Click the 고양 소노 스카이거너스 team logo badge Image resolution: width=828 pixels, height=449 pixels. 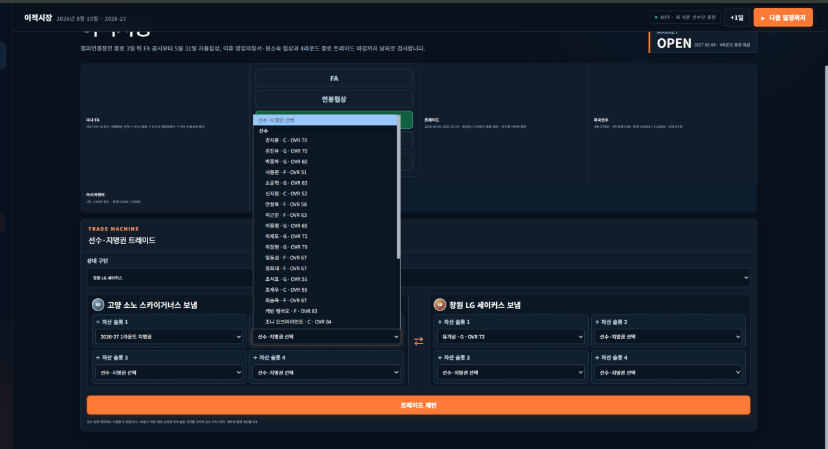[x=98, y=305]
